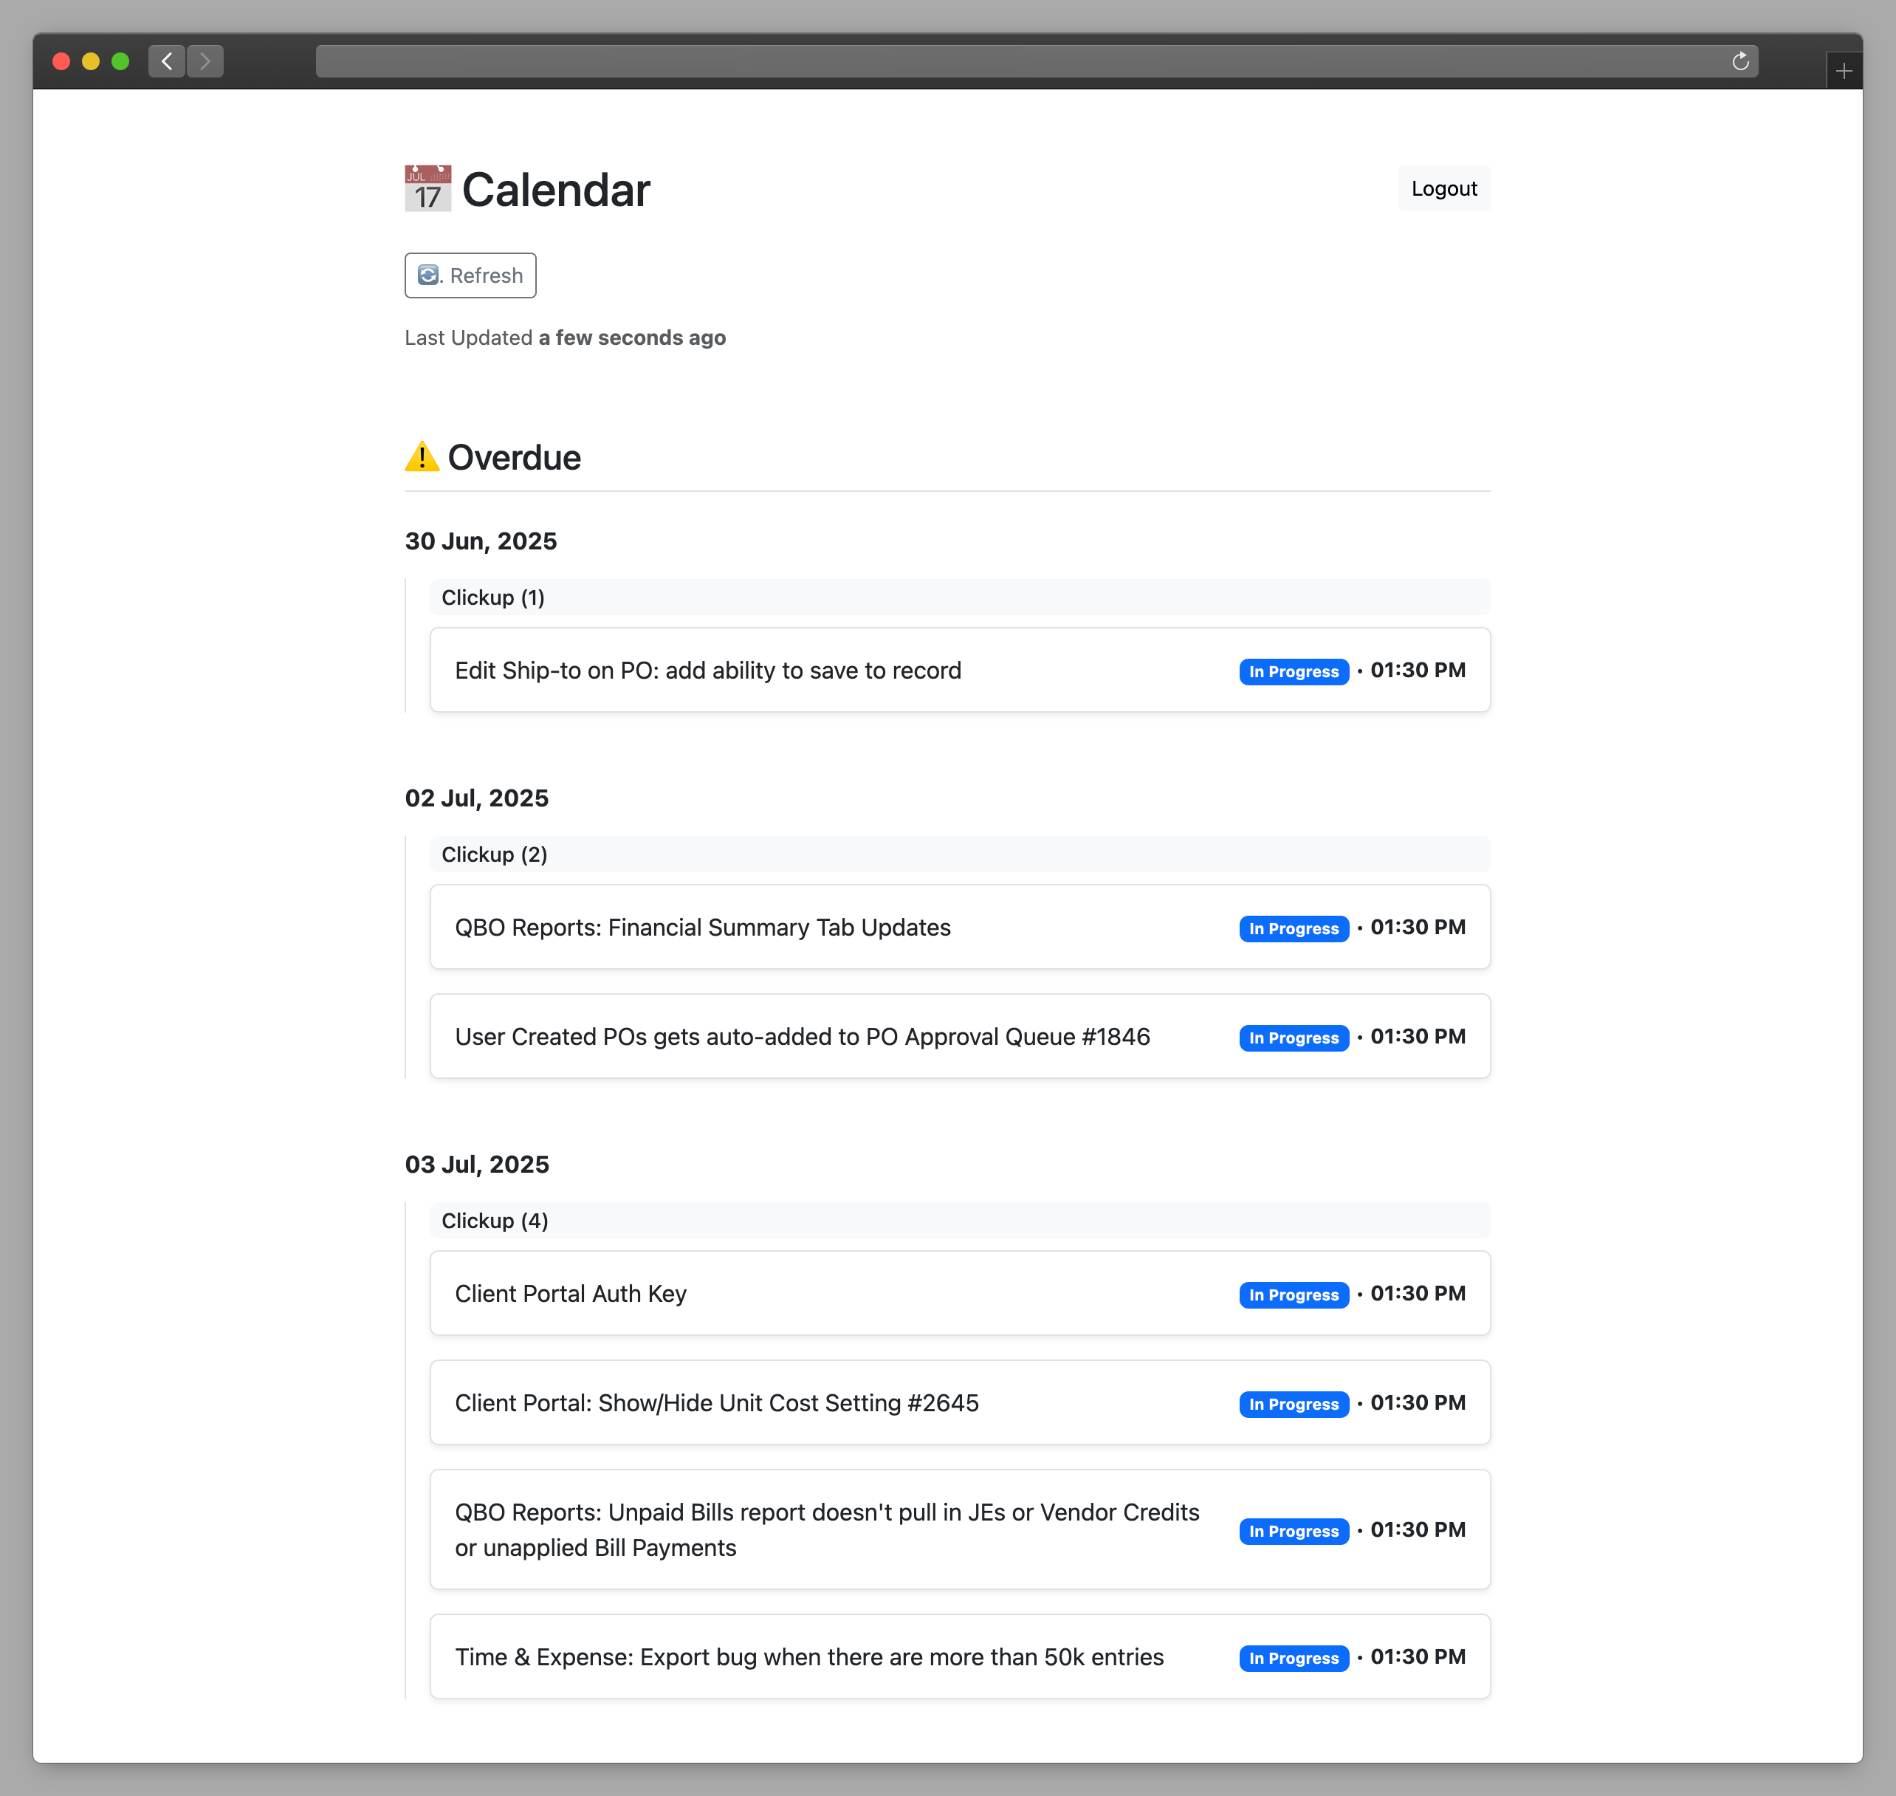The height and width of the screenshot is (1796, 1896).
Task: Minimize the window with the yellow button
Action: pyautogui.click(x=91, y=61)
